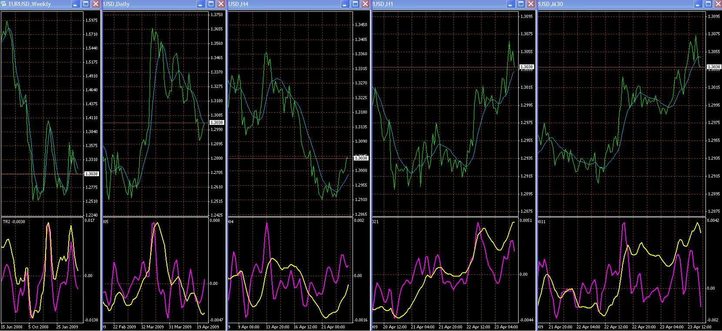This screenshot has width=722, height=331.
Task: Click the 1.3038 price tag in H4 chart
Action: click(361, 158)
